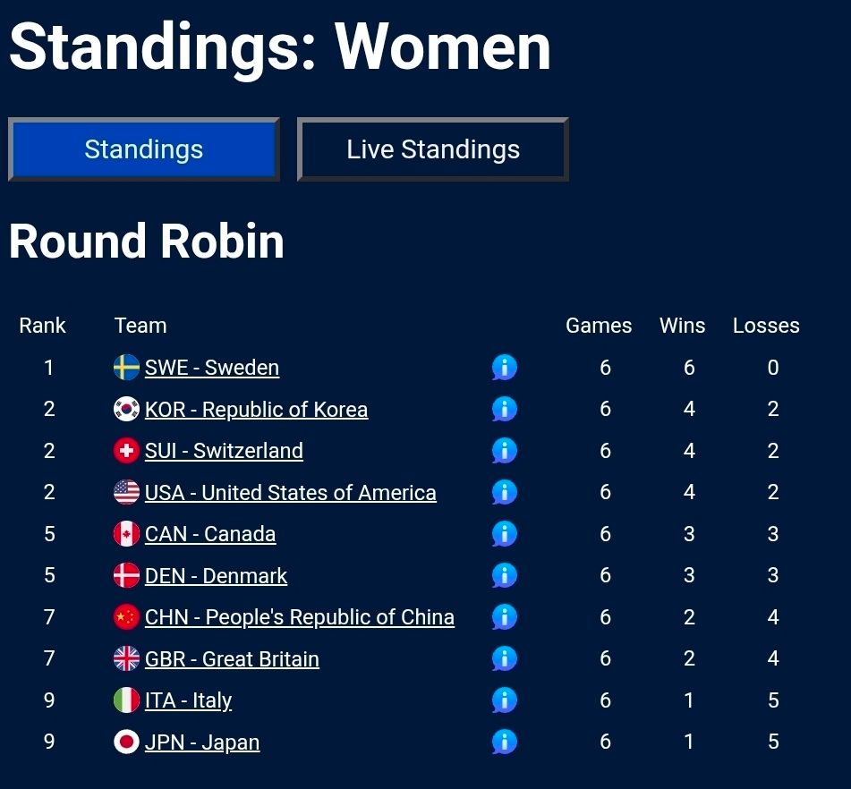The height and width of the screenshot is (789, 851).
Task: Open info icon for Republic of Korea
Action: (505, 410)
